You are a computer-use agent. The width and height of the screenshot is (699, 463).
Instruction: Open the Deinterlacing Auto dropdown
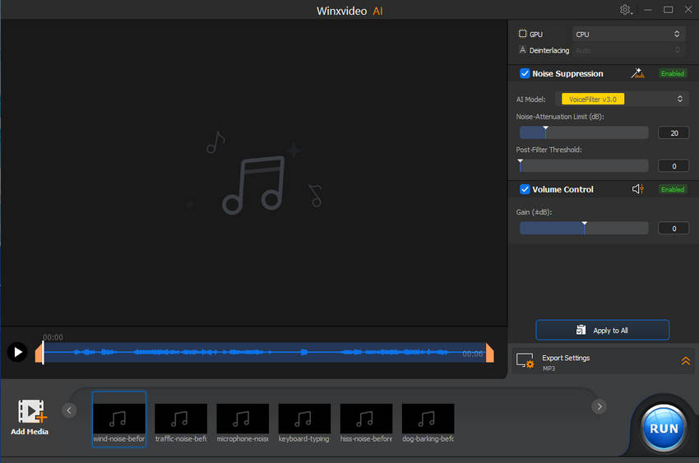point(627,50)
